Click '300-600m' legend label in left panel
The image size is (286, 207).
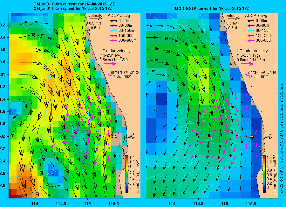(127, 40)
